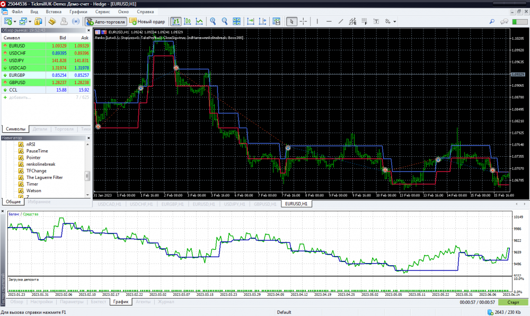This screenshot has height=316, width=530.
Task: Click the zoom in magnifier icon
Action: pyautogui.click(x=213, y=22)
